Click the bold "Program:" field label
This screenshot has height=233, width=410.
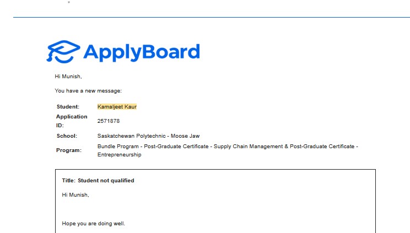[68, 150]
